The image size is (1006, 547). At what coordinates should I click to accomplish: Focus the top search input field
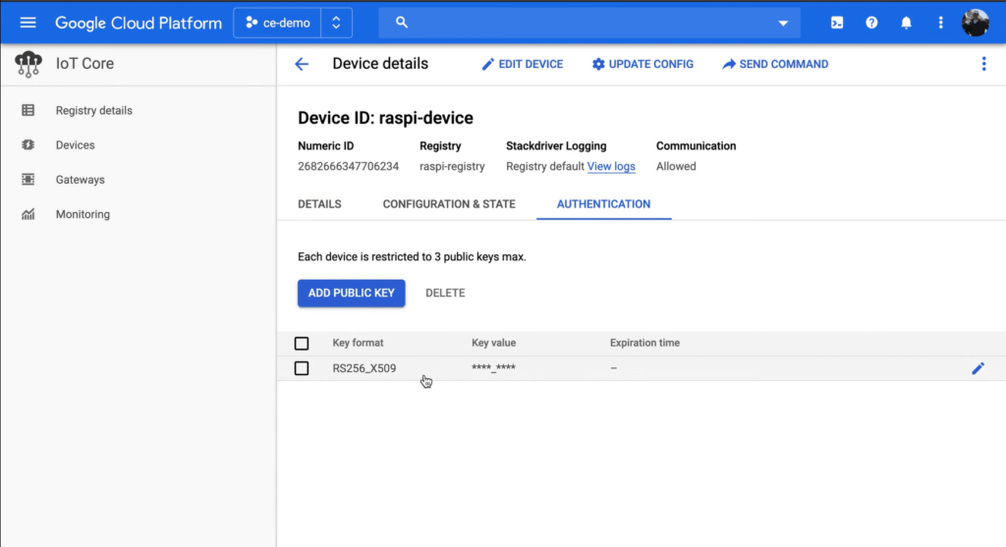[590, 23]
